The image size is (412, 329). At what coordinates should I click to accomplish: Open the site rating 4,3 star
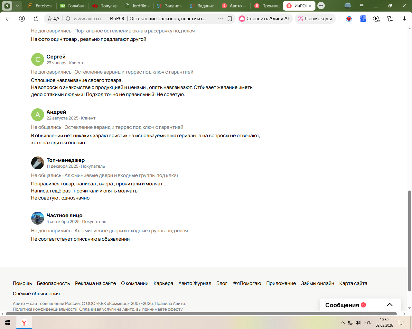click(53, 19)
